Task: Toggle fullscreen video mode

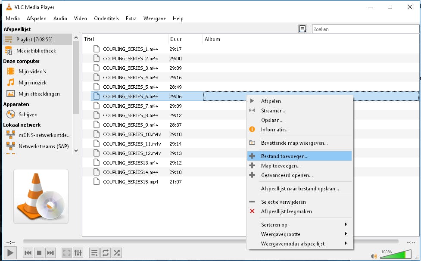Action: pos(66,253)
